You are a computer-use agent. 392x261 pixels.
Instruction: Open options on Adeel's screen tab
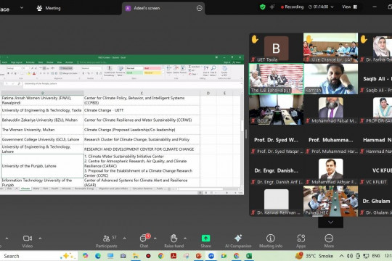click(x=199, y=8)
